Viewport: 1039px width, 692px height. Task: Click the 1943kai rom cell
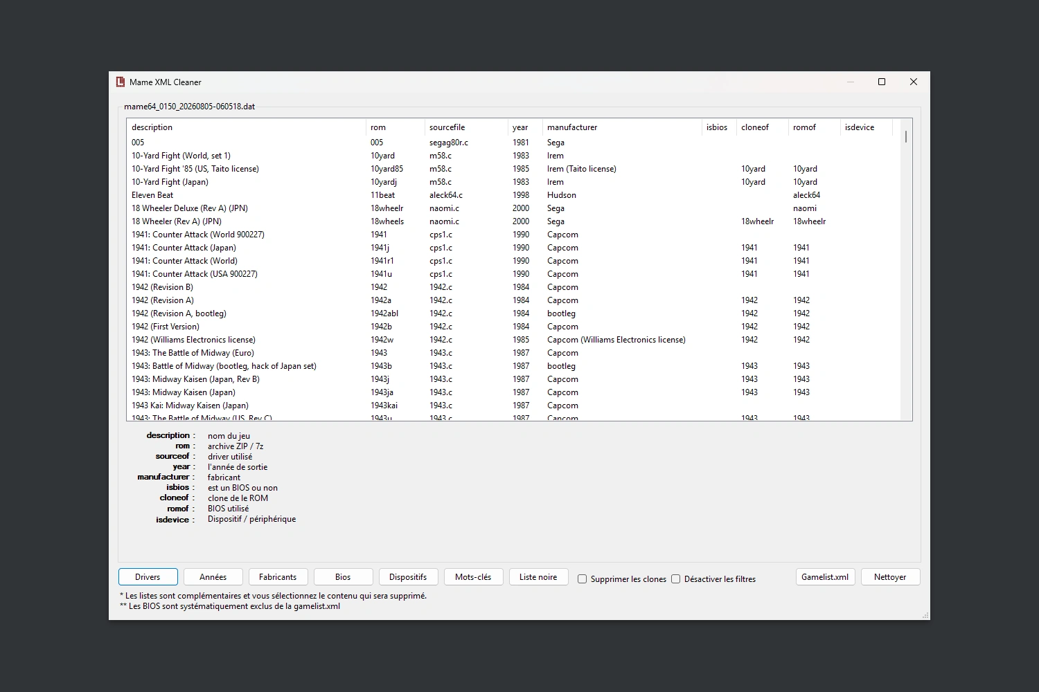(384, 406)
